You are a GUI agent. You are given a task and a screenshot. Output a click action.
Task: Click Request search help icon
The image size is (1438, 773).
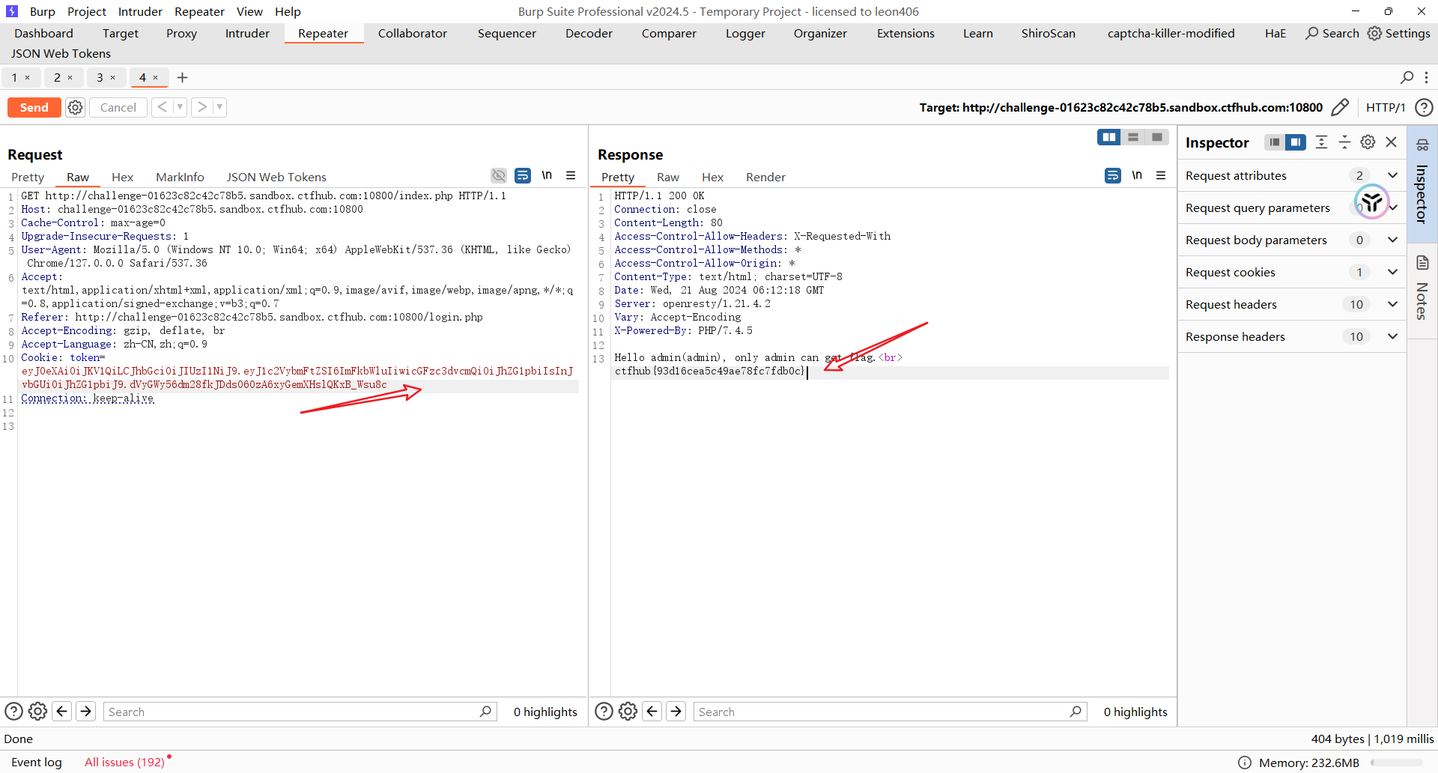coord(13,712)
